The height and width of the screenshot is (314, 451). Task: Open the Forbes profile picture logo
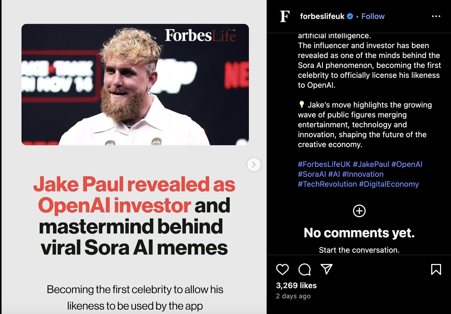(x=285, y=16)
